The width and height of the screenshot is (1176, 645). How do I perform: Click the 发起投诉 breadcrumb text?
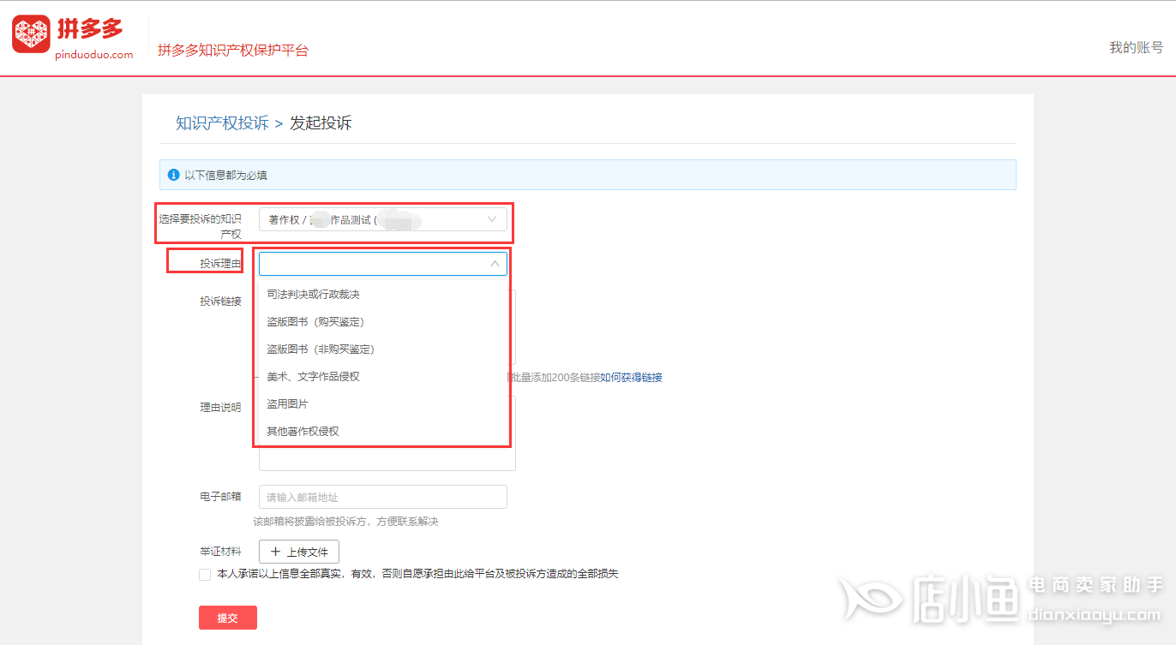321,122
